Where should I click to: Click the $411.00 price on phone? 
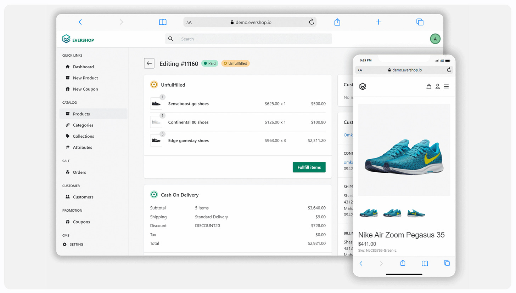pyautogui.click(x=367, y=244)
